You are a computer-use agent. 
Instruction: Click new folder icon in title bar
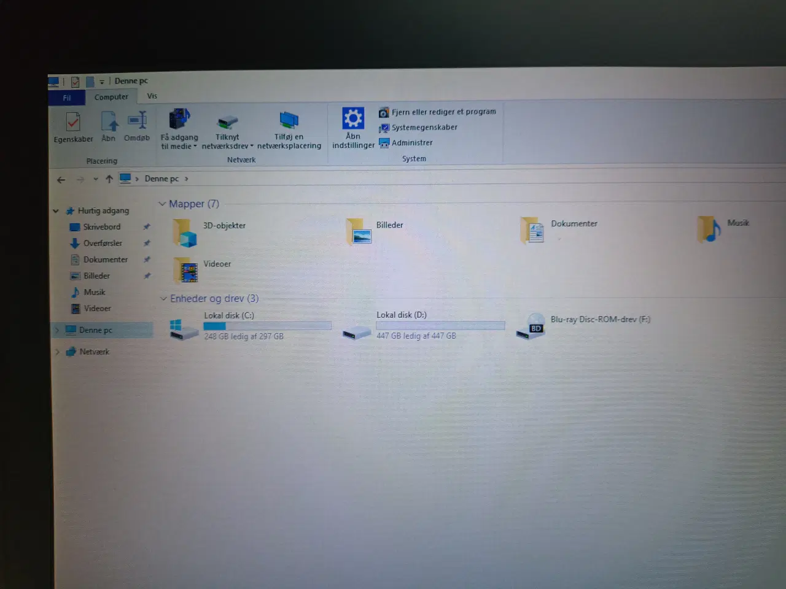click(x=90, y=82)
